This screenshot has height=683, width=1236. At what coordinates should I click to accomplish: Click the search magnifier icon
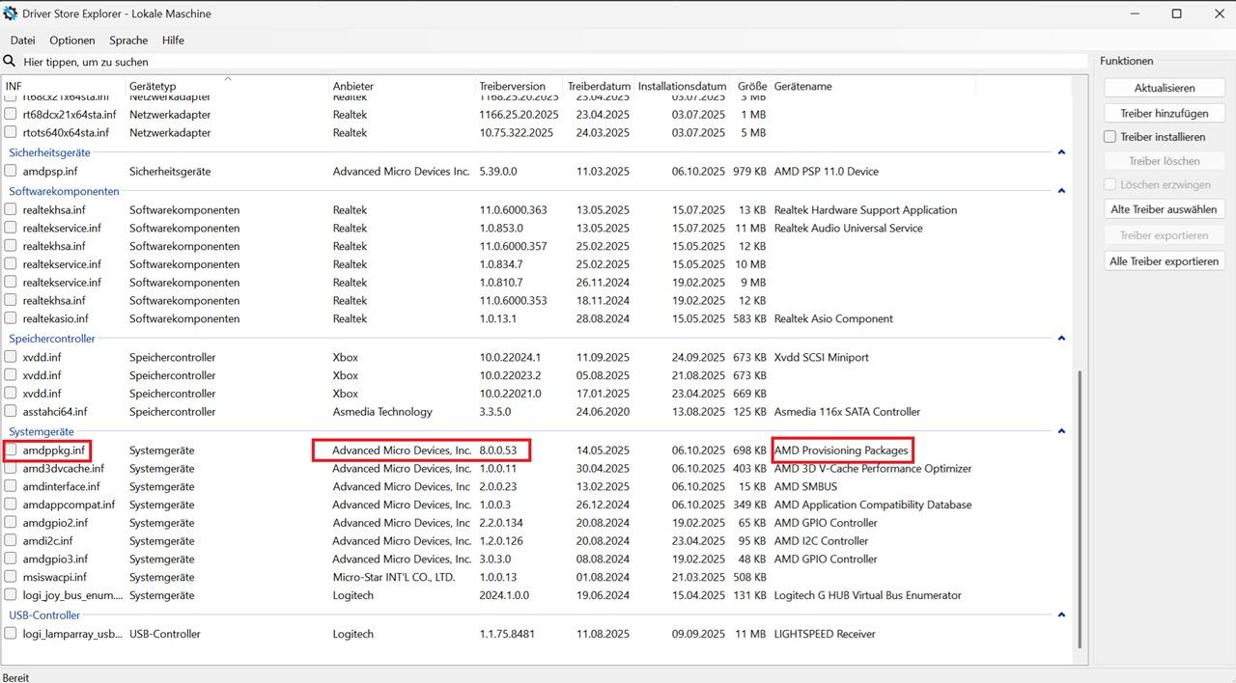[x=10, y=62]
